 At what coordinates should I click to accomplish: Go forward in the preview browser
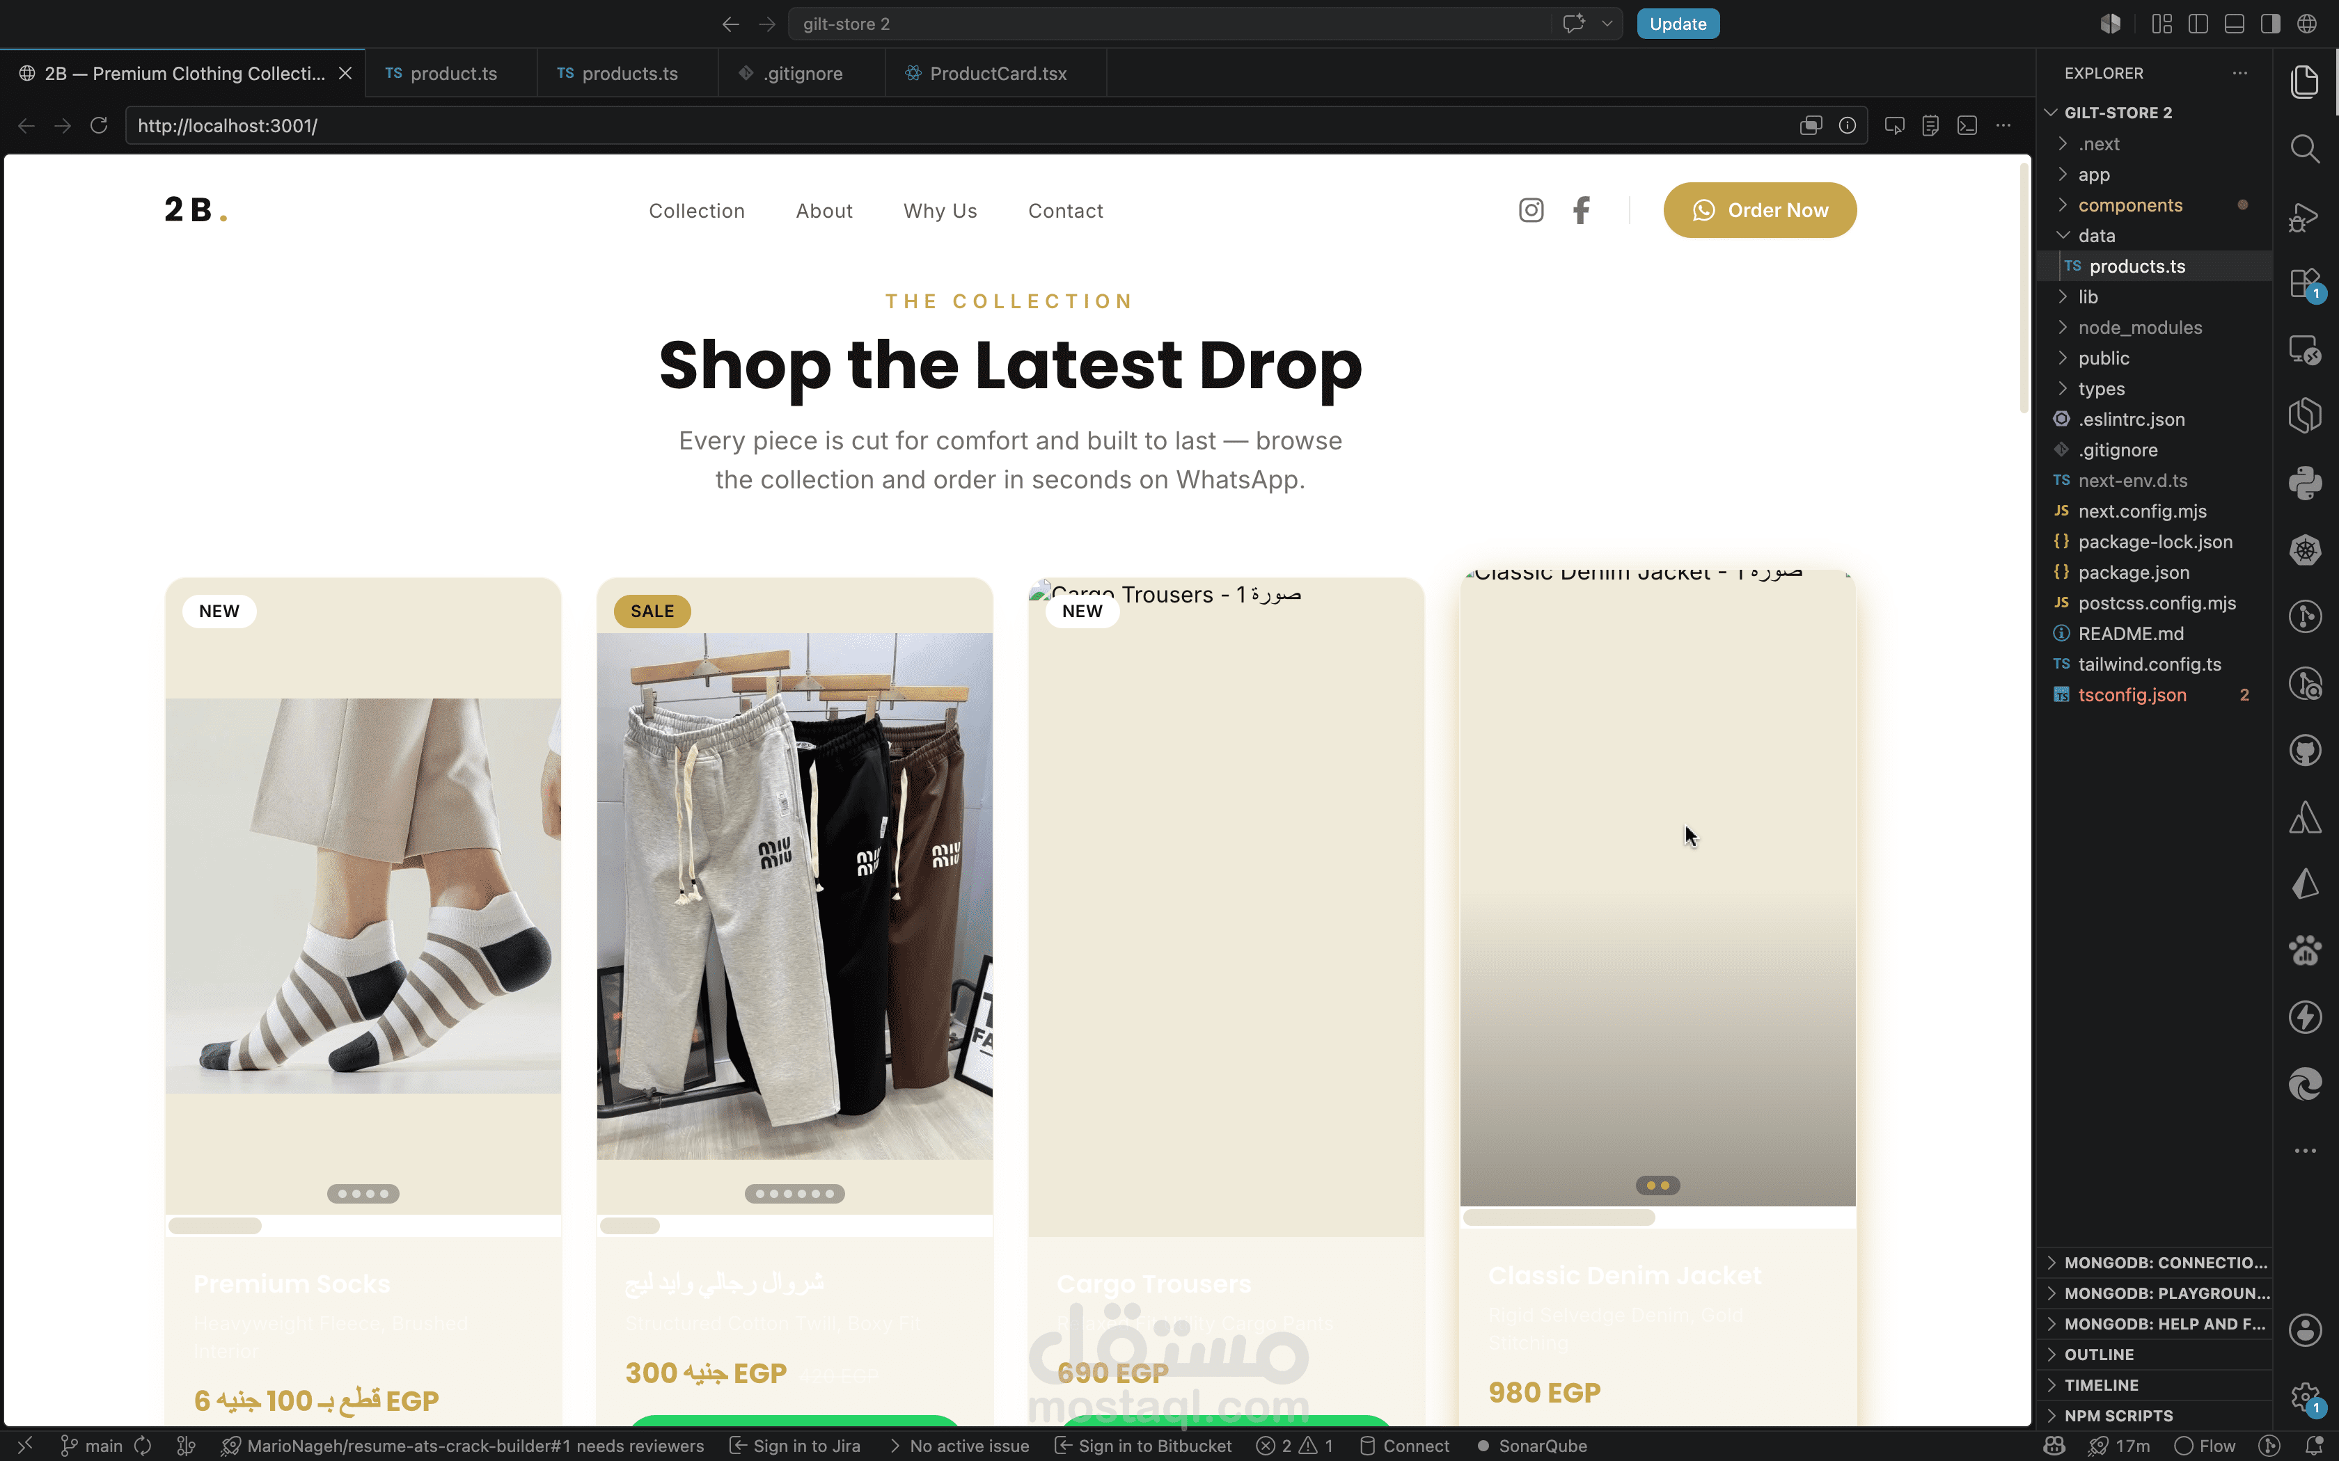click(63, 126)
